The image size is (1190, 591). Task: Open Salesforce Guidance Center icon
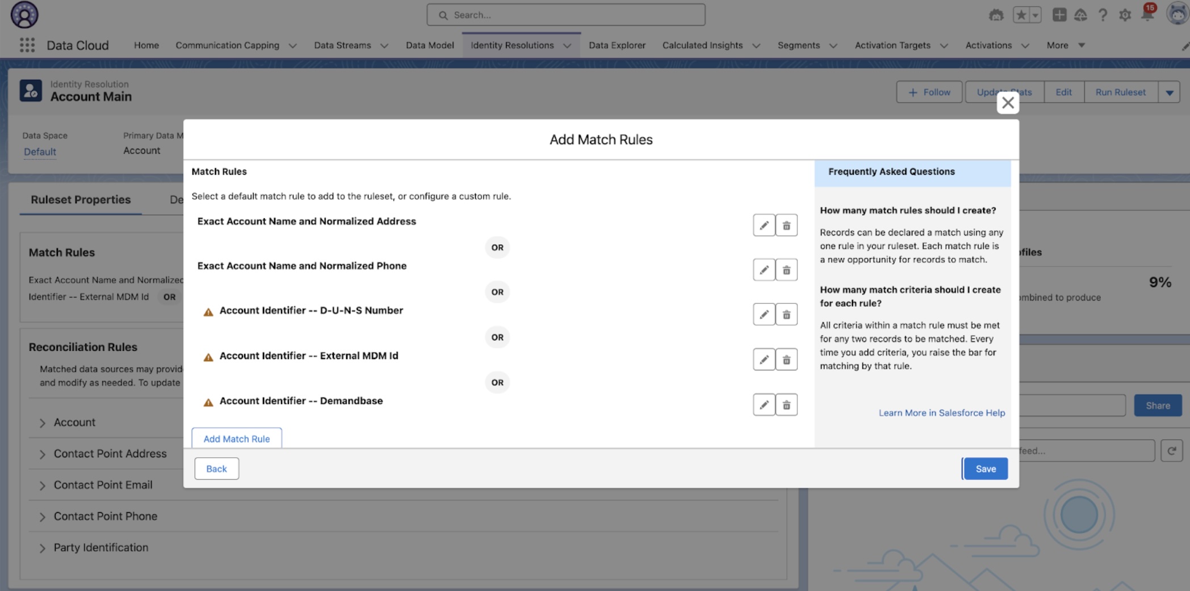1080,15
